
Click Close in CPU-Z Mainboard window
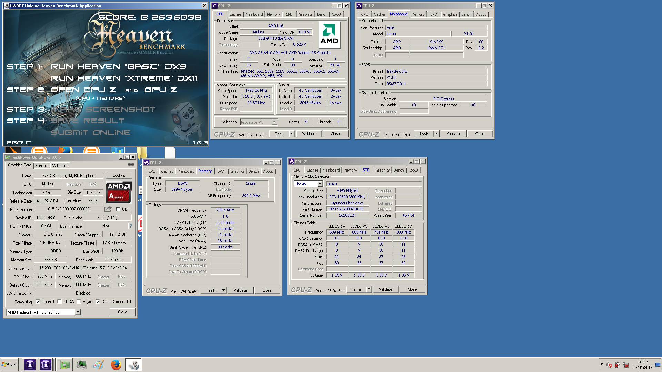point(480,134)
